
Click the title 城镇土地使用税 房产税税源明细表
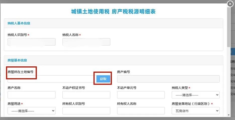tap(113, 12)
